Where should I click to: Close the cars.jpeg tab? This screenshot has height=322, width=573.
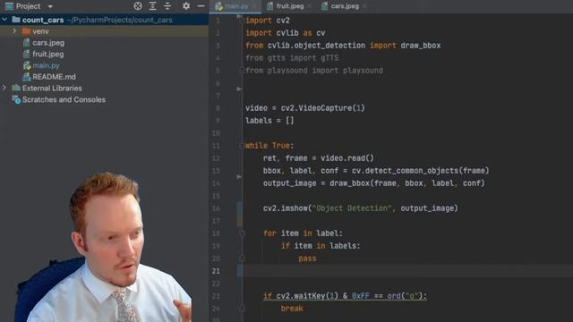(364, 6)
